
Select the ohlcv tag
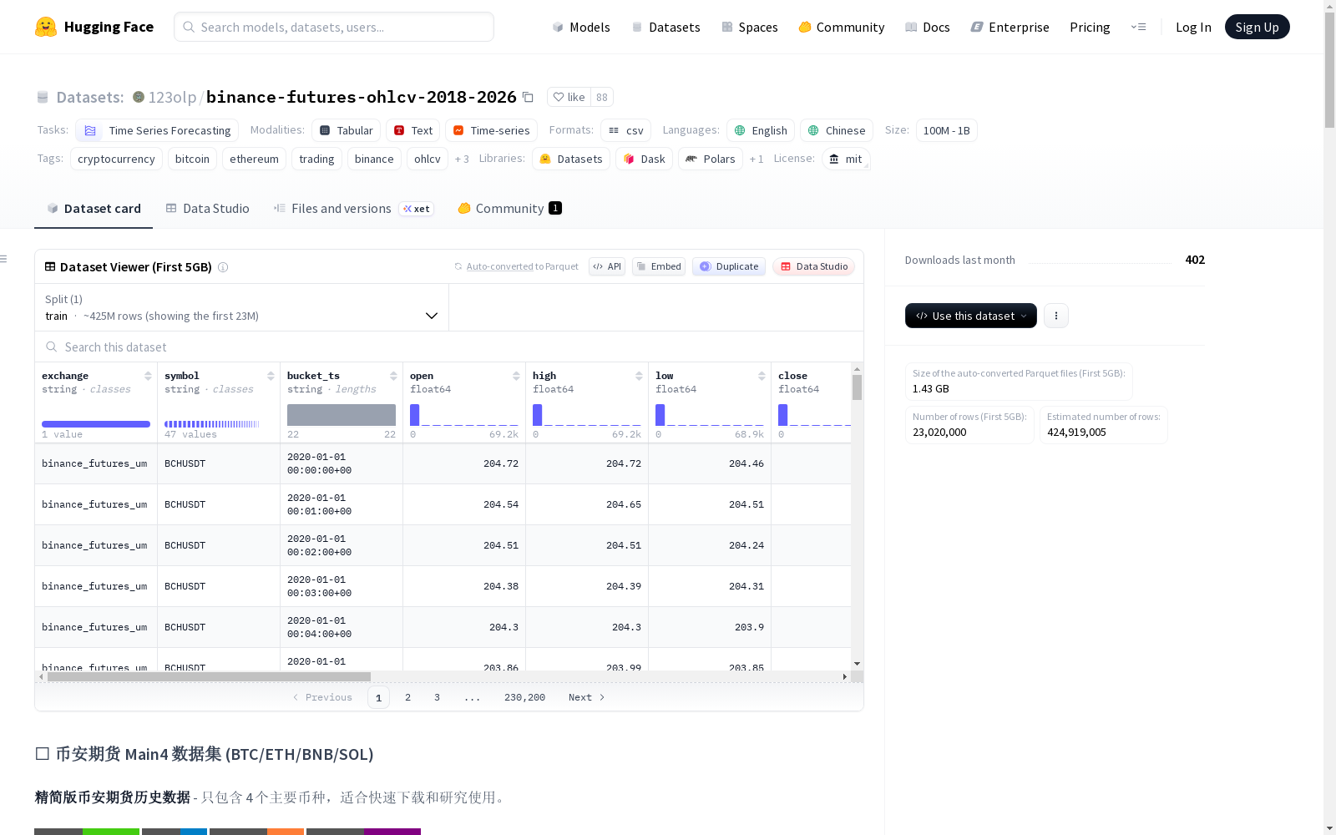[x=428, y=159]
